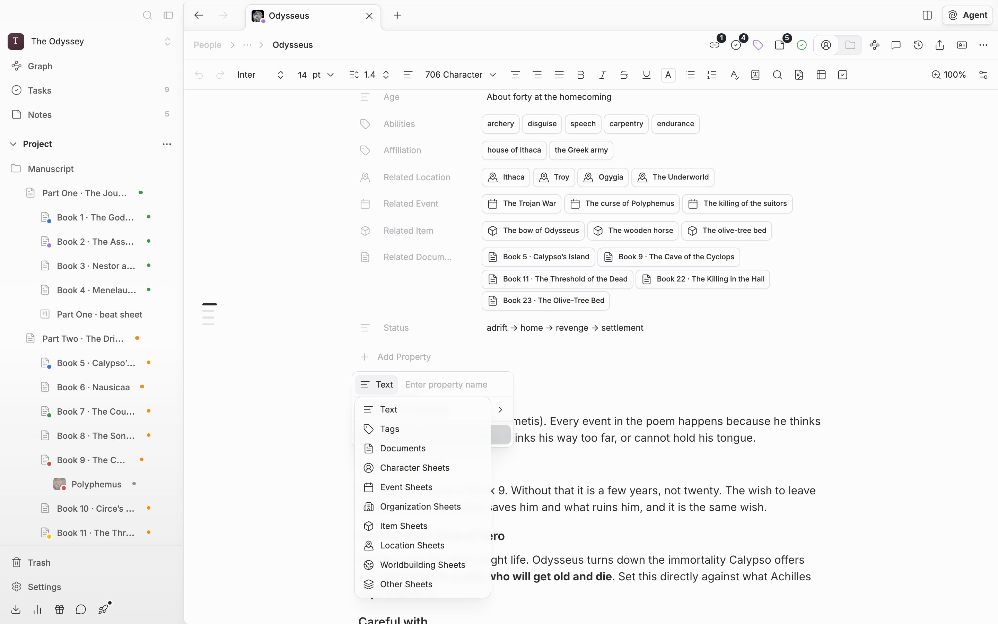The height and width of the screenshot is (624, 998).
Task: Choose Character Sheets property type
Action: point(423,468)
